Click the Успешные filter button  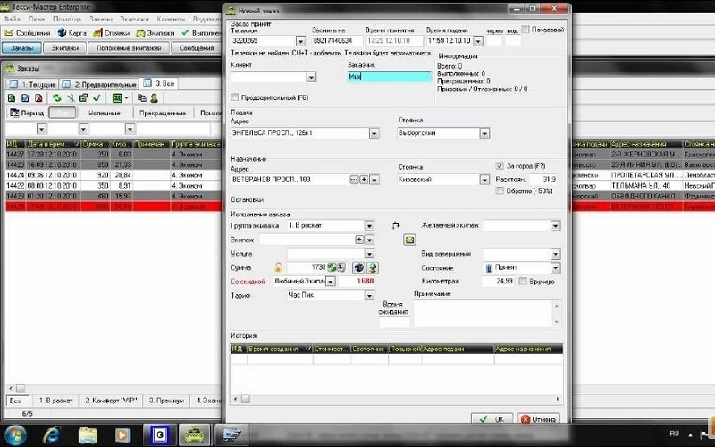pyautogui.click(x=105, y=113)
